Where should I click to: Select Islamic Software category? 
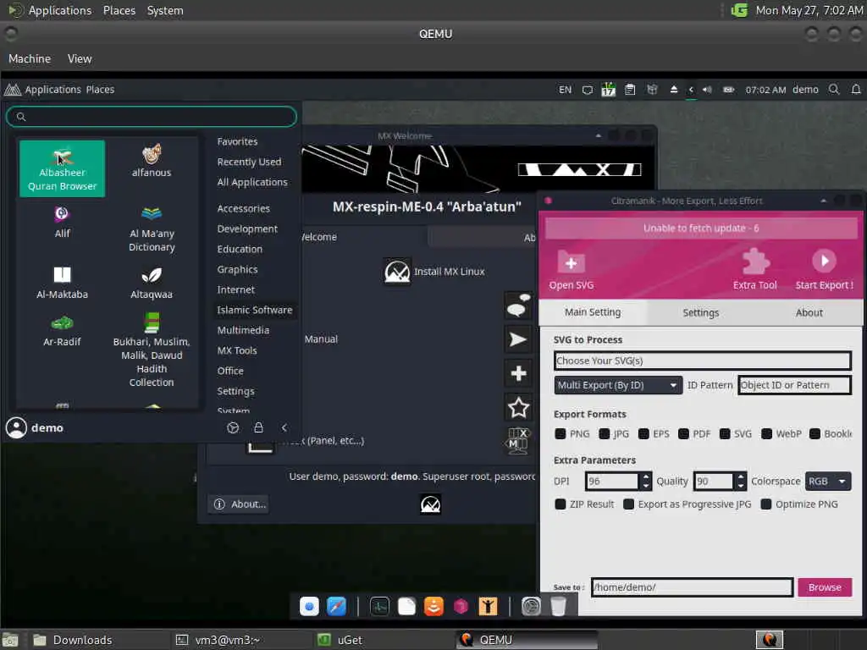pyautogui.click(x=254, y=310)
